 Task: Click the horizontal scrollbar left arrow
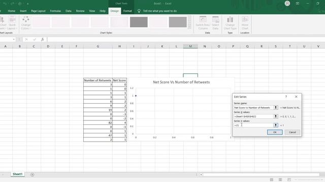tap(201, 174)
